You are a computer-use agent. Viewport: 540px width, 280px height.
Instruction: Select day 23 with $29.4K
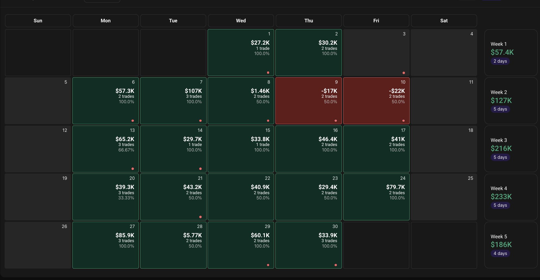(x=309, y=197)
